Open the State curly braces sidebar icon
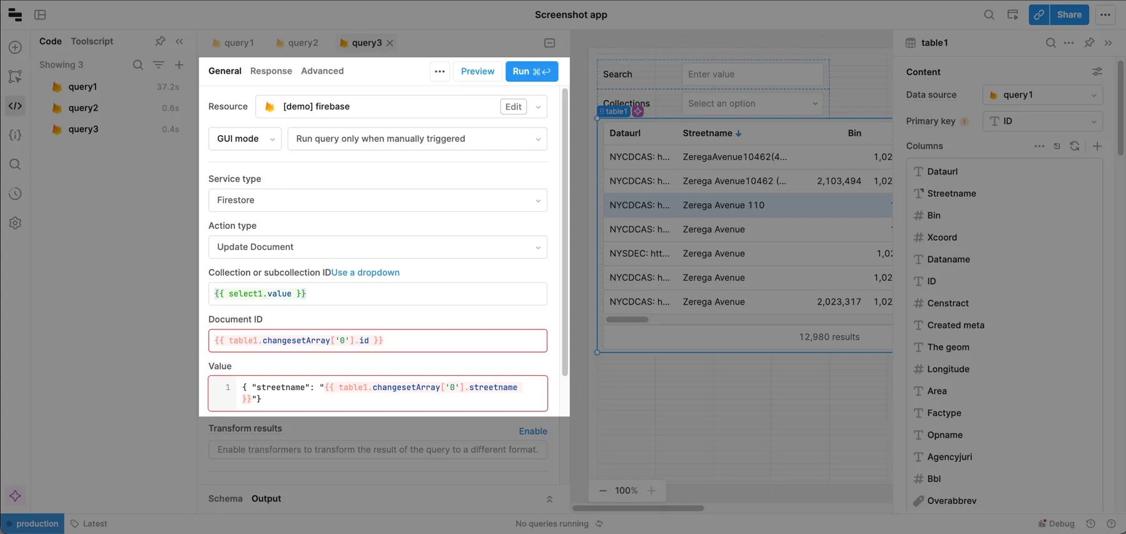Viewport: 1126px width, 534px height. 15,135
